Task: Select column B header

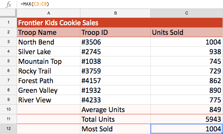Action: [x=115, y=13]
